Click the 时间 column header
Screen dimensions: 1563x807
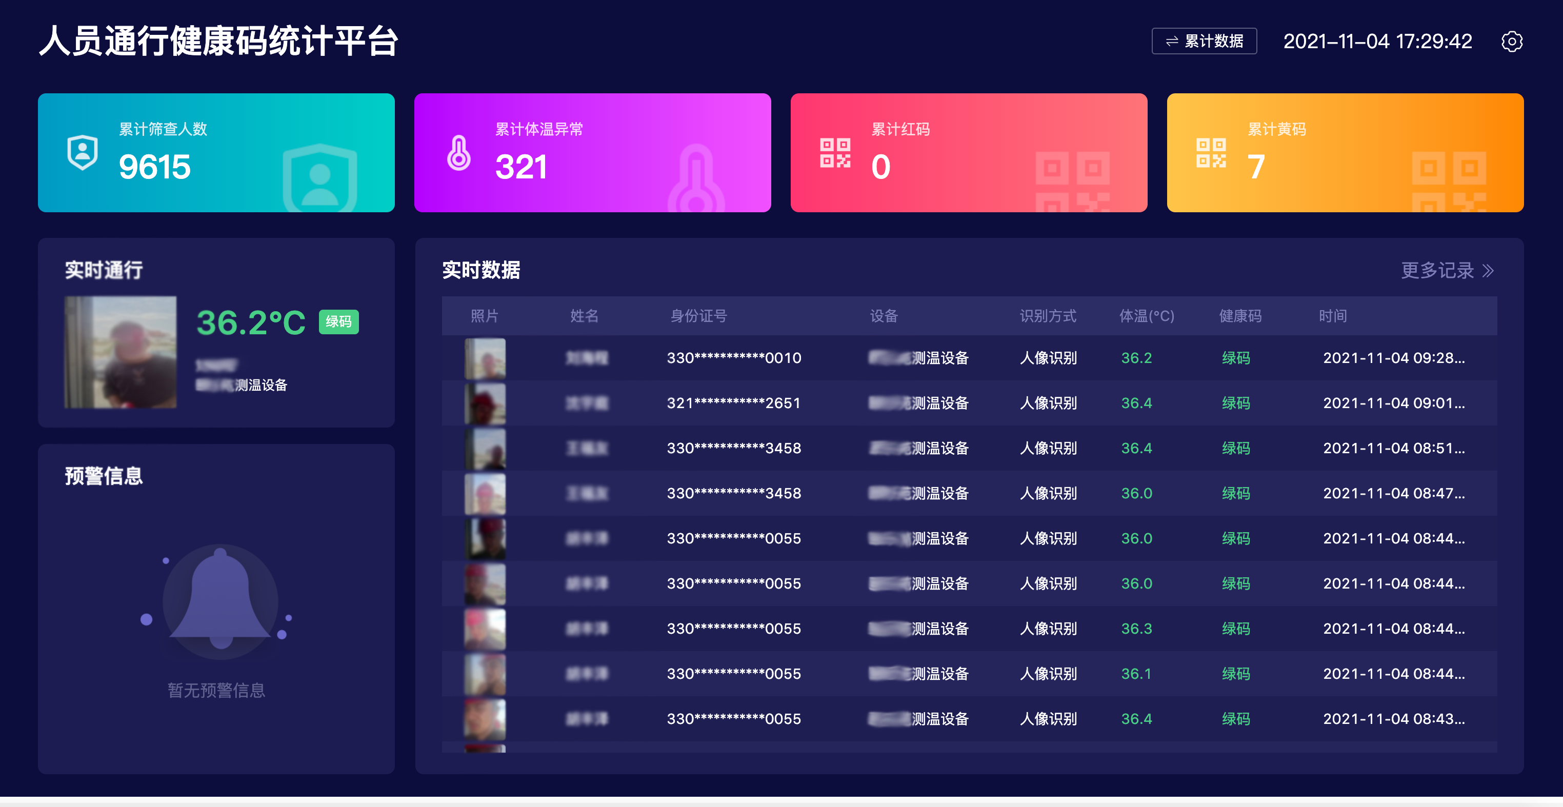tap(1332, 316)
